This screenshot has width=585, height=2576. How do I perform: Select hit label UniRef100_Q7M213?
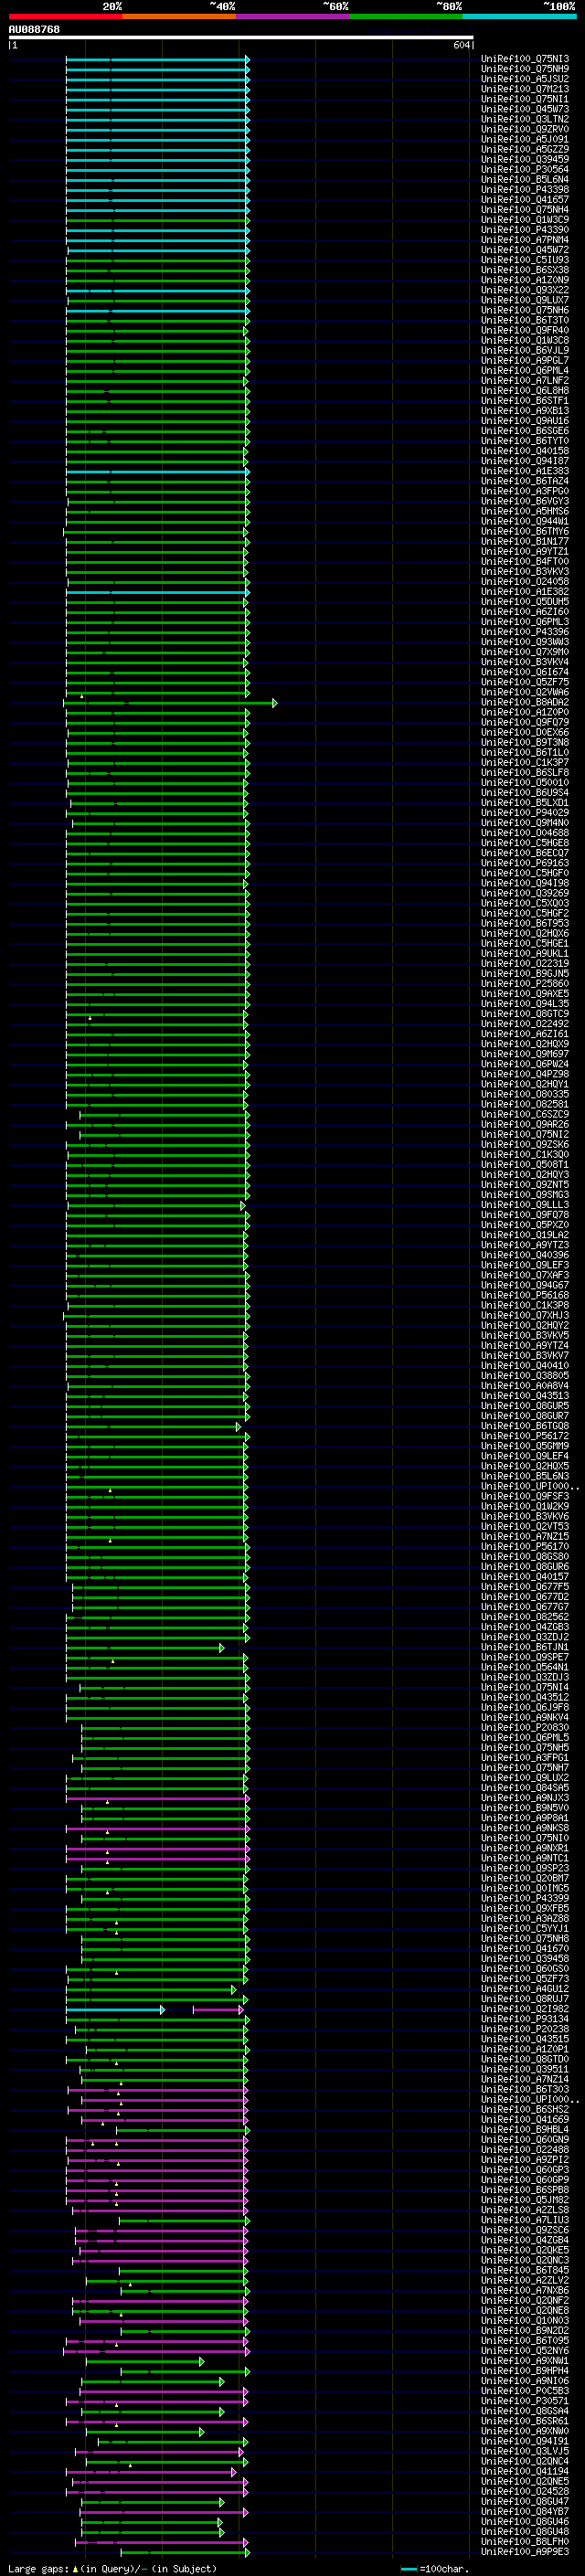[525, 89]
